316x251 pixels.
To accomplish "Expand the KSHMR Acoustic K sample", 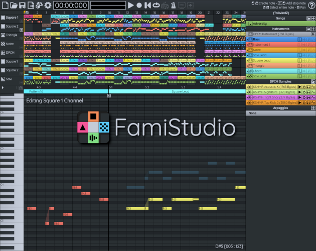I will 247,87.
